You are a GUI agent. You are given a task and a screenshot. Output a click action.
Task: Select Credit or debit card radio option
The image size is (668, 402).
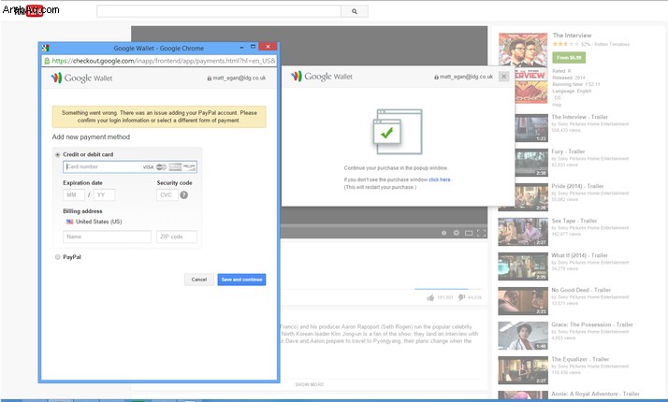coord(57,154)
